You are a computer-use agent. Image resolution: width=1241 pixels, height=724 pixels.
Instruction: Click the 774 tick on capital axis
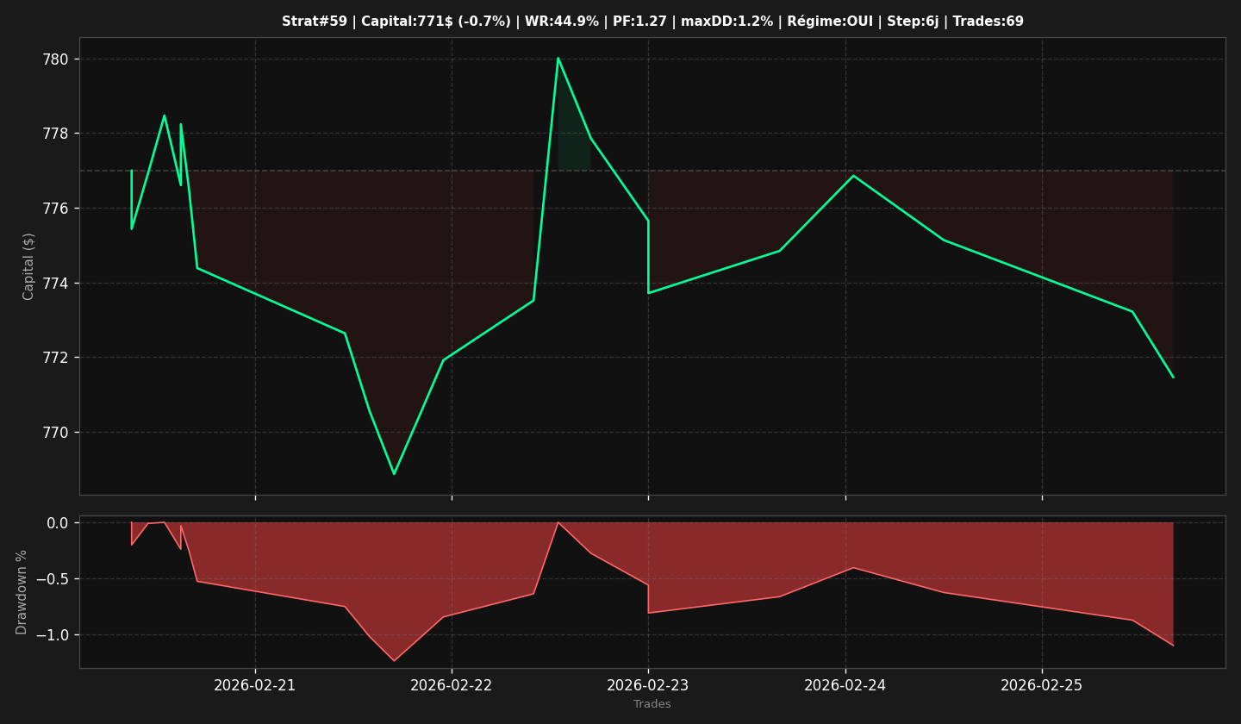point(56,283)
